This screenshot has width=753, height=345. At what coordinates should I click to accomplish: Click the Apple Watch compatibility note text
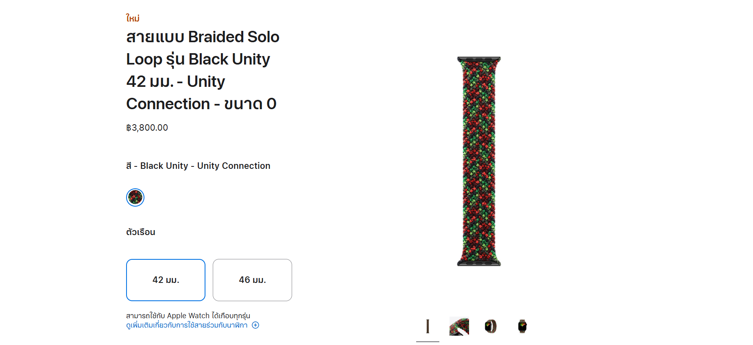[x=188, y=316]
